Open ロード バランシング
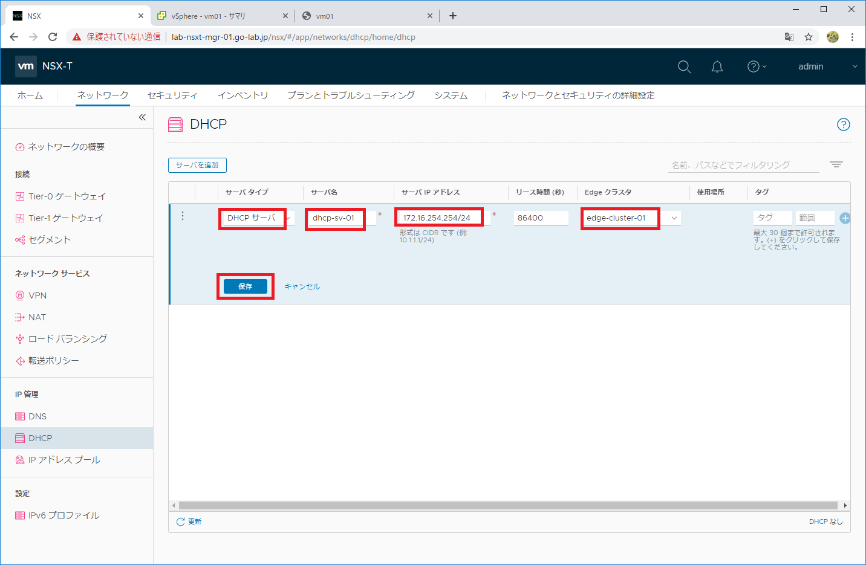This screenshot has height=565, width=866. point(68,339)
